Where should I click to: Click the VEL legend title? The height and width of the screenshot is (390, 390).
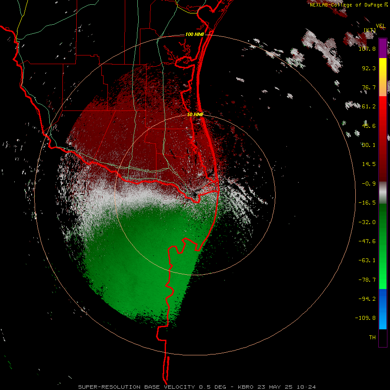(381, 26)
